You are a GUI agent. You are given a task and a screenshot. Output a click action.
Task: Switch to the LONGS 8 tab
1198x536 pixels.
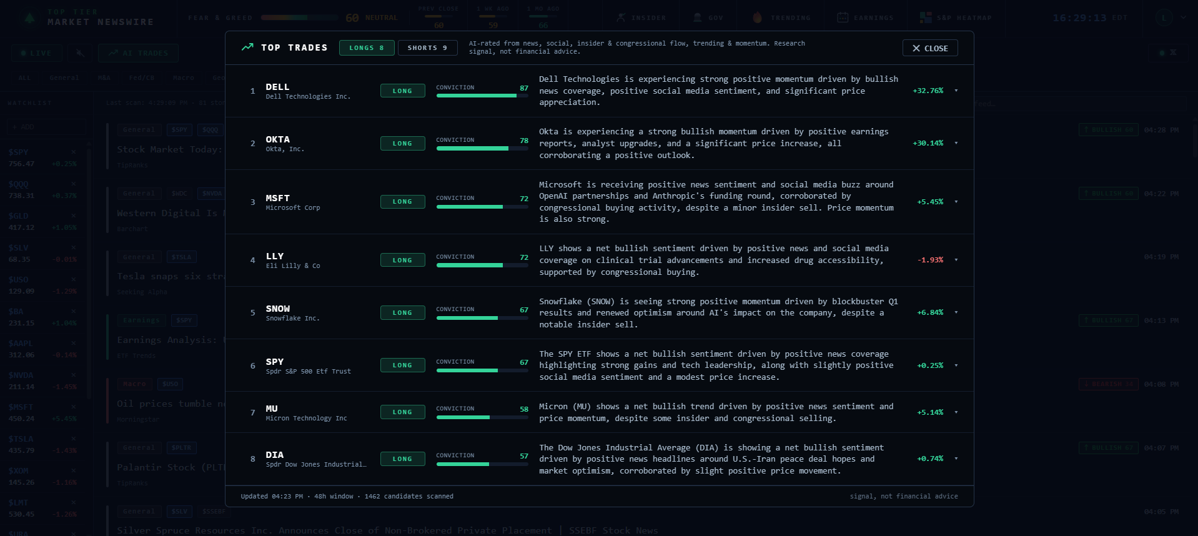[x=367, y=47]
